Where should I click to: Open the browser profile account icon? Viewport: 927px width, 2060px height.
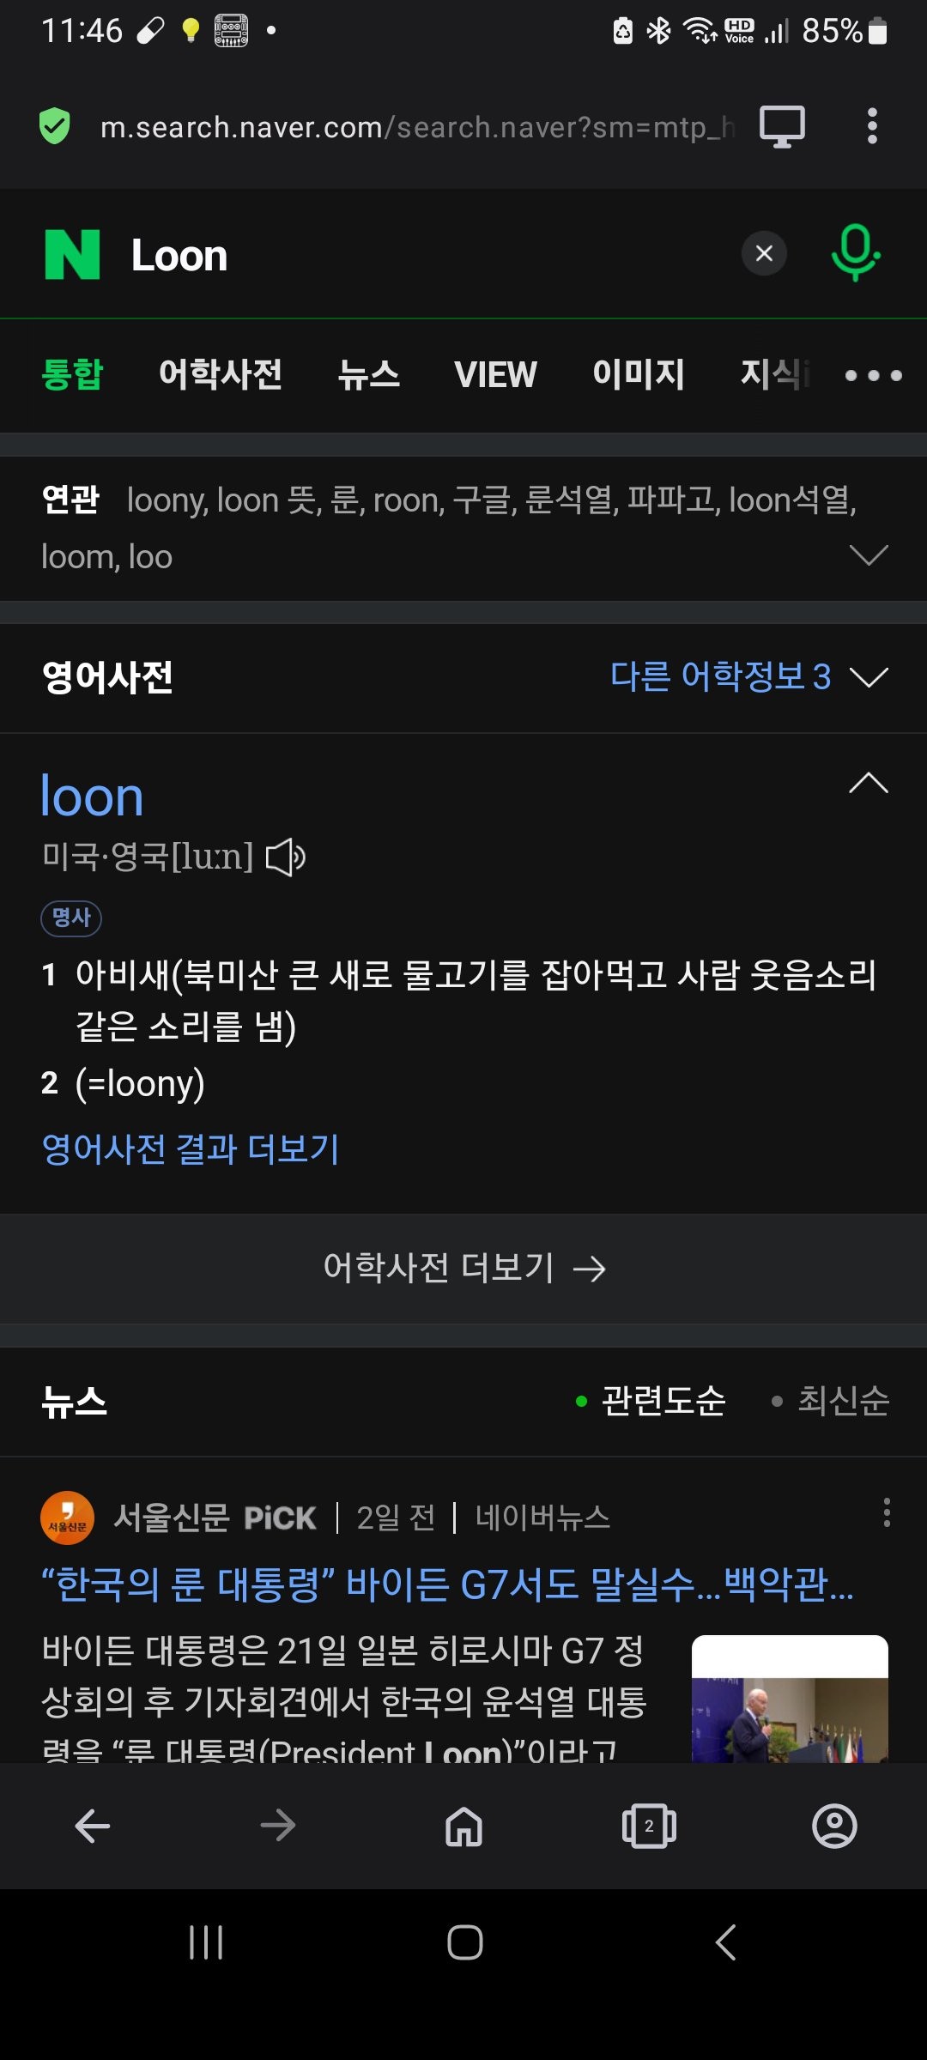coord(834,1826)
